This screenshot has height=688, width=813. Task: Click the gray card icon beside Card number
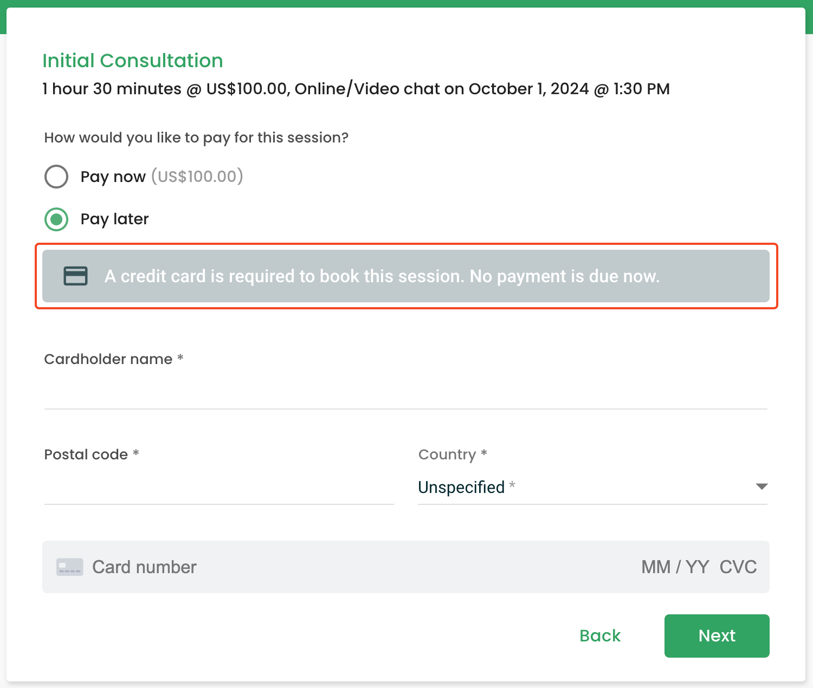70,567
